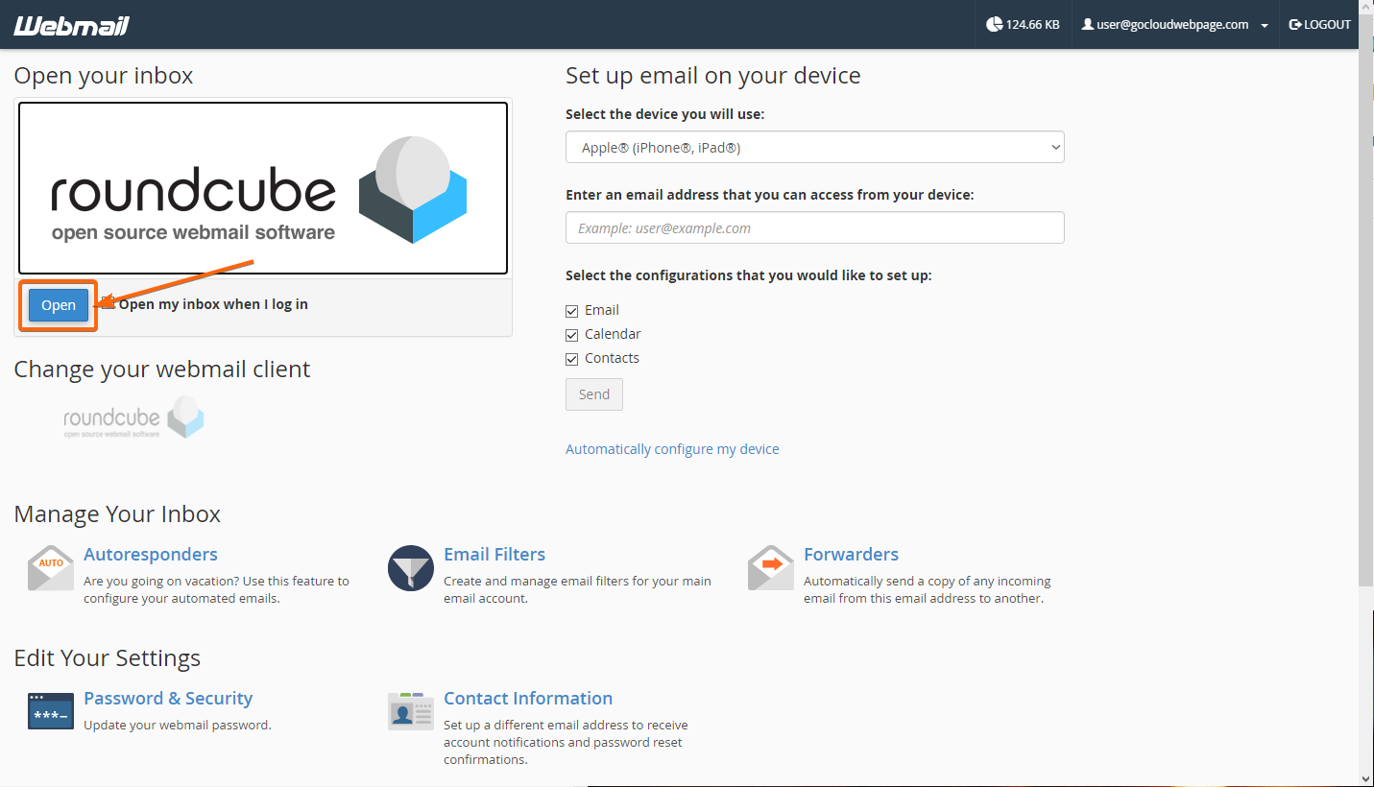Open the user account dropdown caret
This screenshot has height=787, width=1374.
click(x=1265, y=26)
